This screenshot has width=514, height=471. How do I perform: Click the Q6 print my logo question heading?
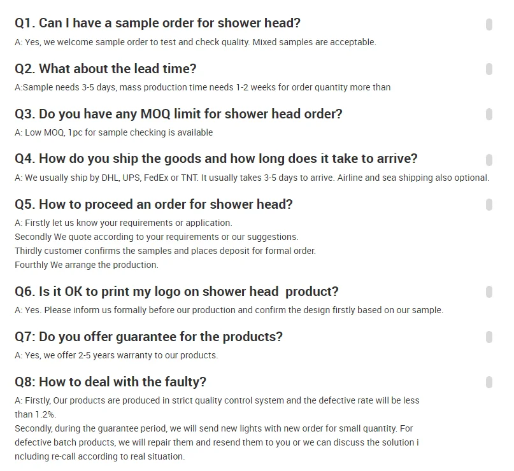click(x=176, y=292)
